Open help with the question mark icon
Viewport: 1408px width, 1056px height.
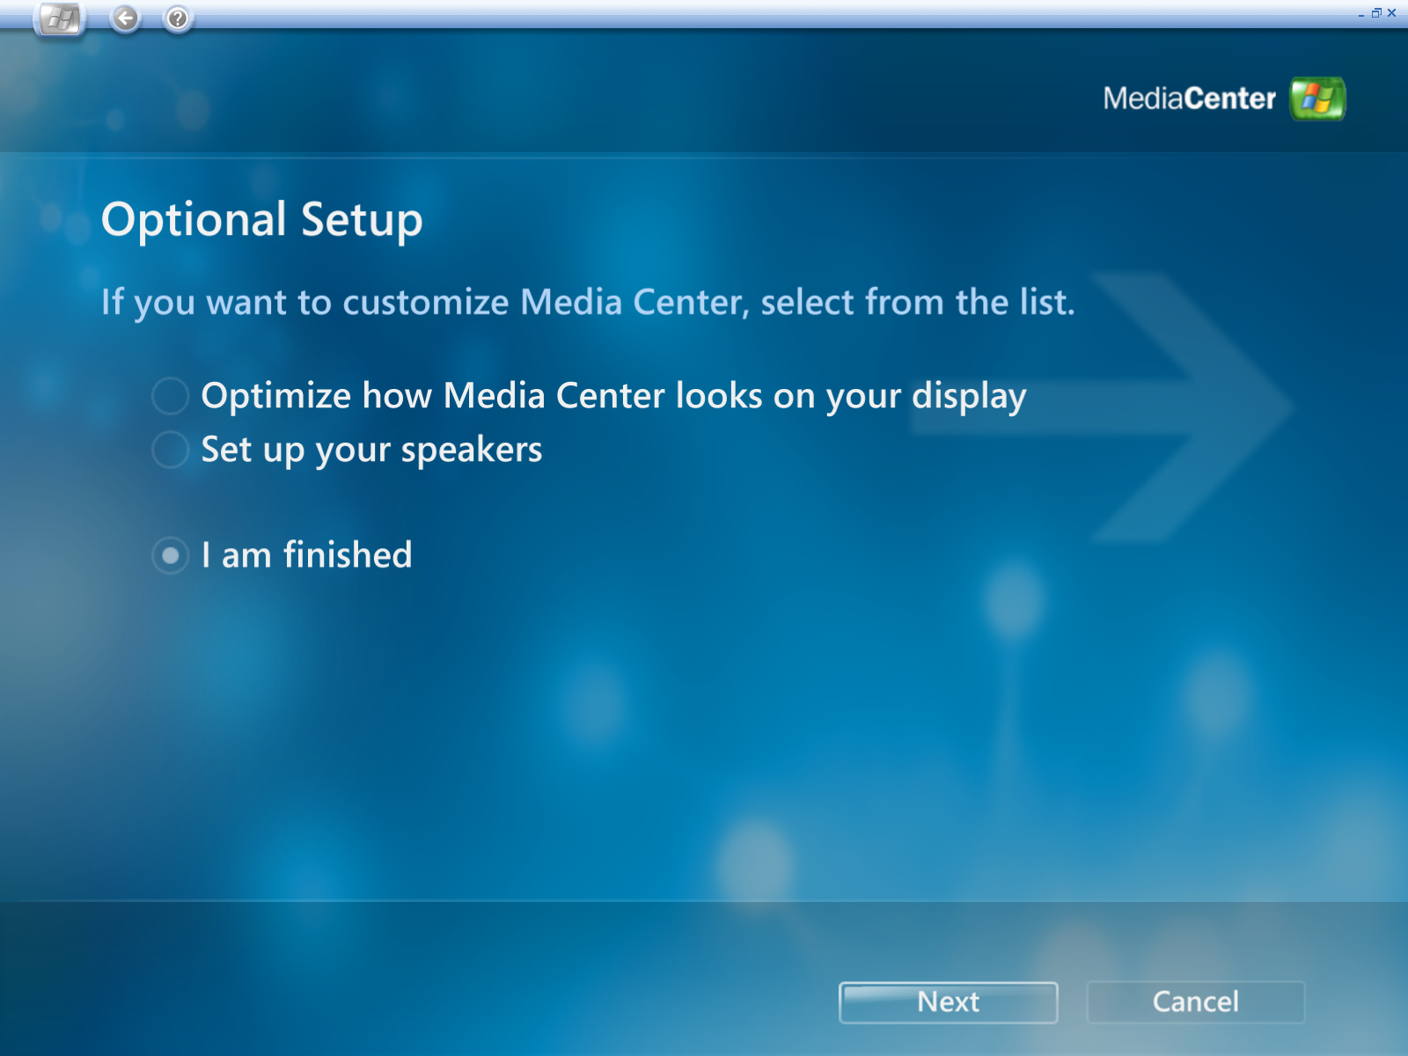coord(178,18)
